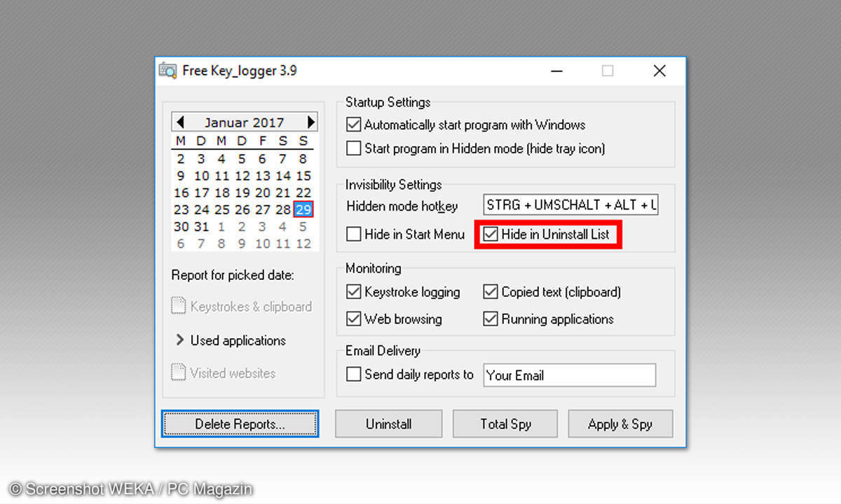The width and height of the screenshot is (841, 504).
Task: Select date 28 in calendar
Action: pos(283,209)
